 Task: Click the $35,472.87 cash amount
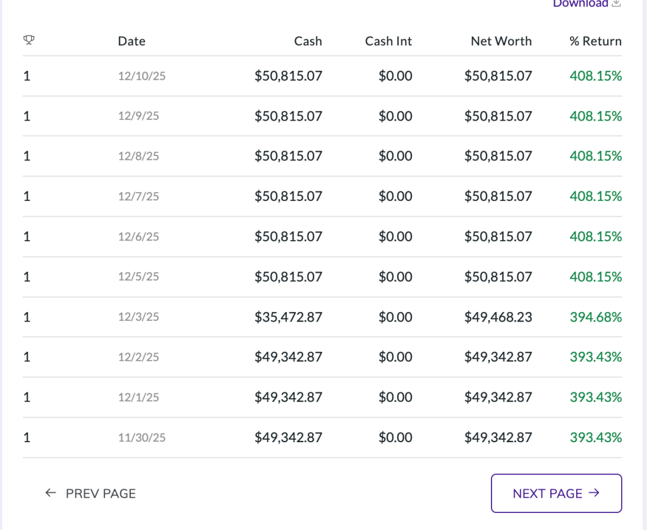tap(288, 317)
